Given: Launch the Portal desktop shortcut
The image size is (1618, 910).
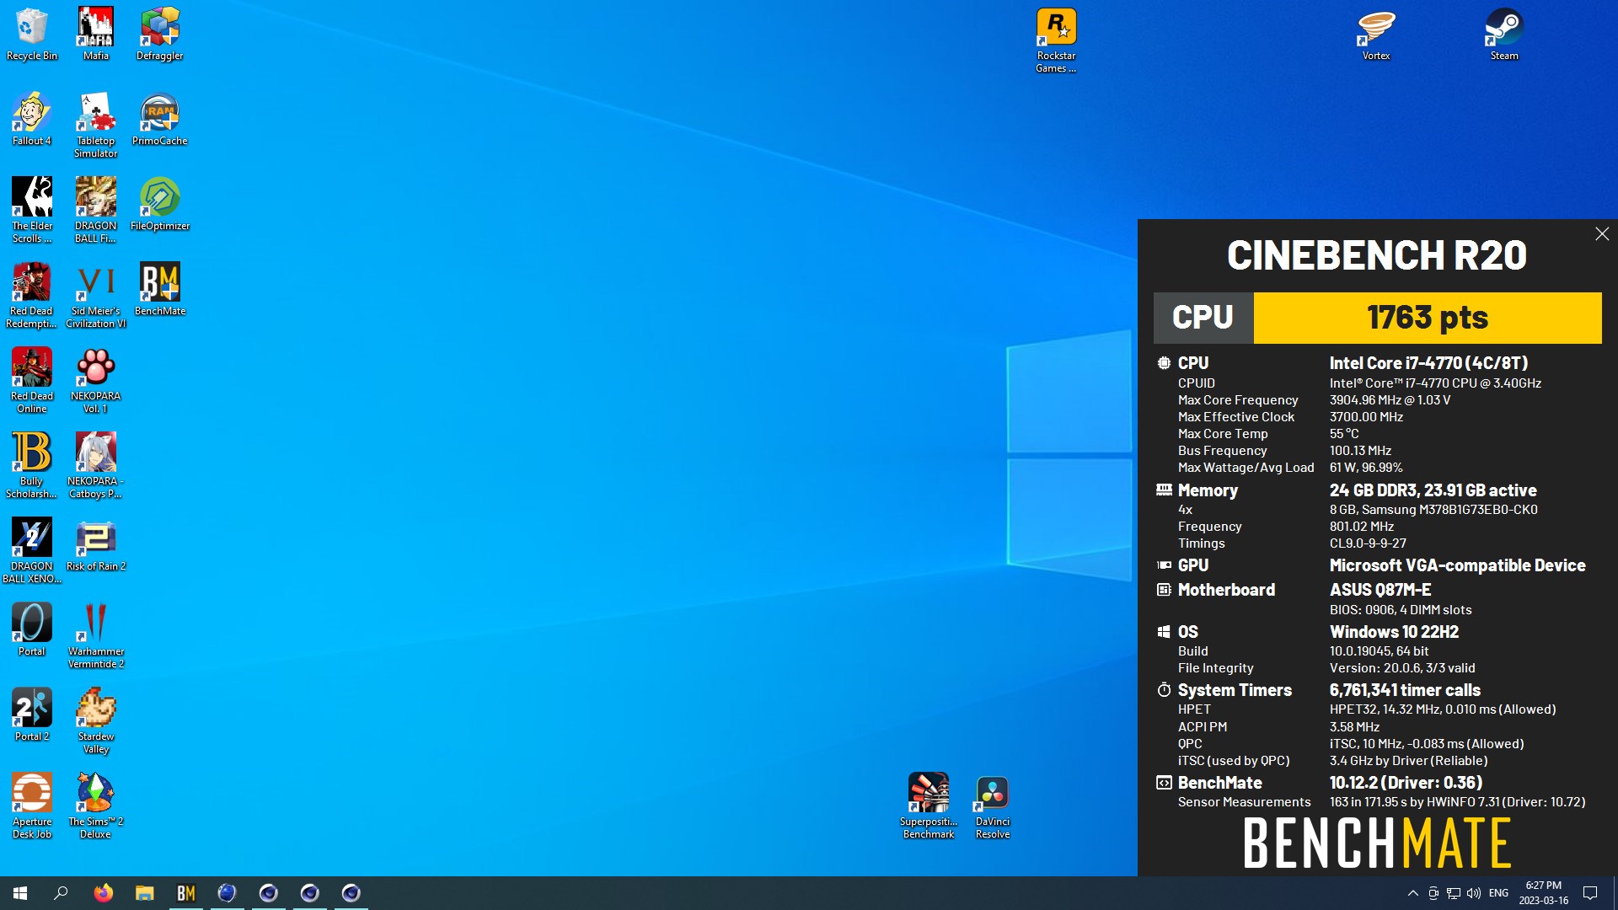Looking at the screenshot, I should tap(32, 630).
